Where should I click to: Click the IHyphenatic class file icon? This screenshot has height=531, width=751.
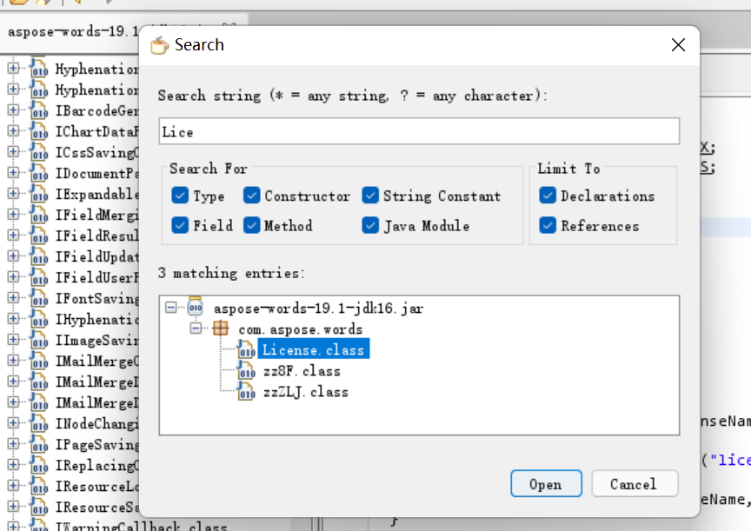pyautogui.click(x=39, y=319)
